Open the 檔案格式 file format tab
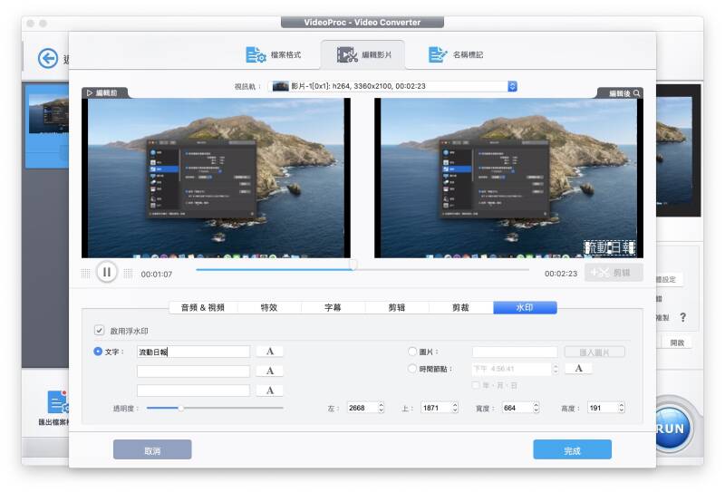Viewport: 725px width, 492px height. point(273,54)
